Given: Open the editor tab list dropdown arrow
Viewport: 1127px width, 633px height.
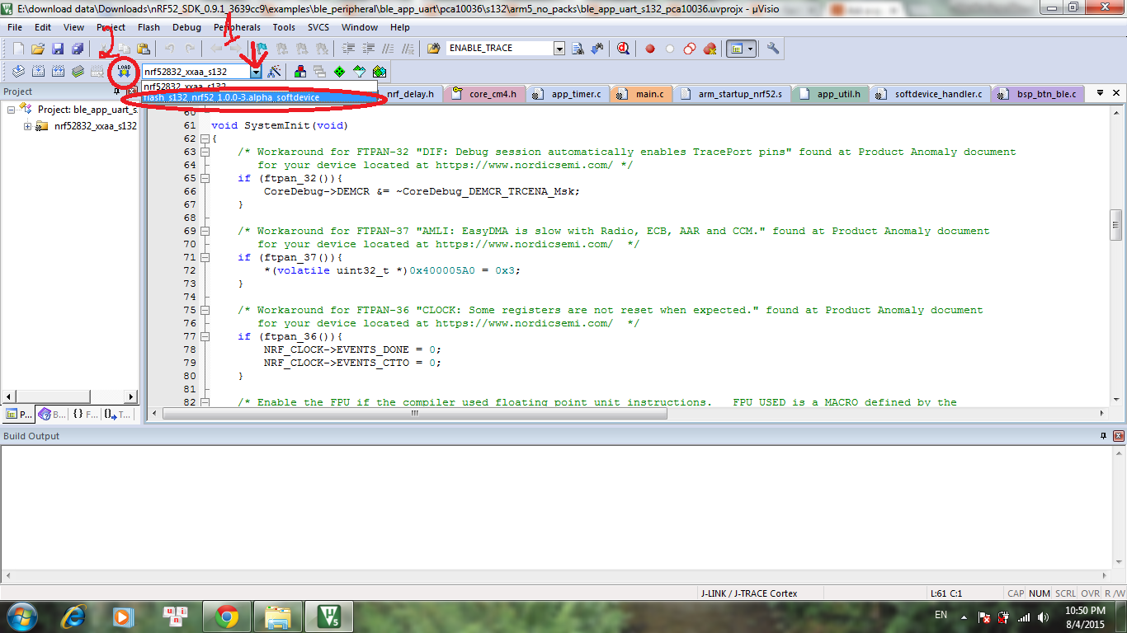Looking at the screenshot, I should click(1100, 94).
